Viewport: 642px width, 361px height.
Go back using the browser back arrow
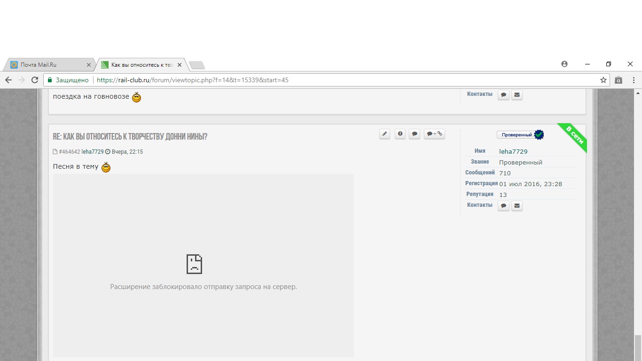tap(8, 80)
